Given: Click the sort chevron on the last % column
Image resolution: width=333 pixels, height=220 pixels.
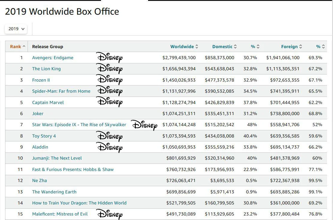Looking at the screenshot, I should coord(323,46).
